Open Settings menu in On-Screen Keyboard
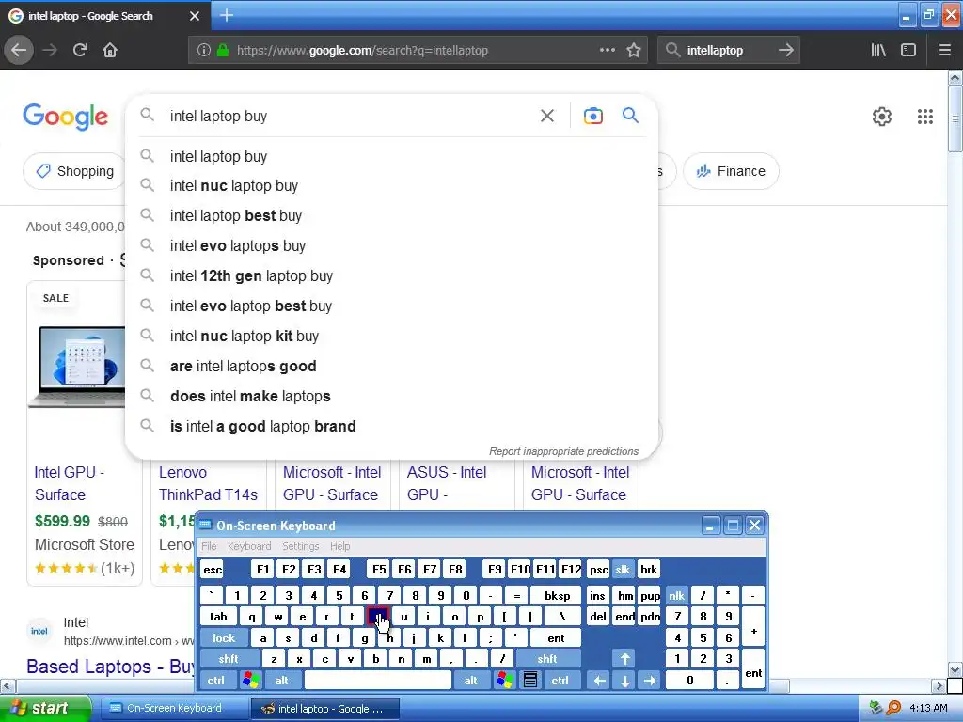Viewport: 963px width, 722px height. (x=300, y=546)
